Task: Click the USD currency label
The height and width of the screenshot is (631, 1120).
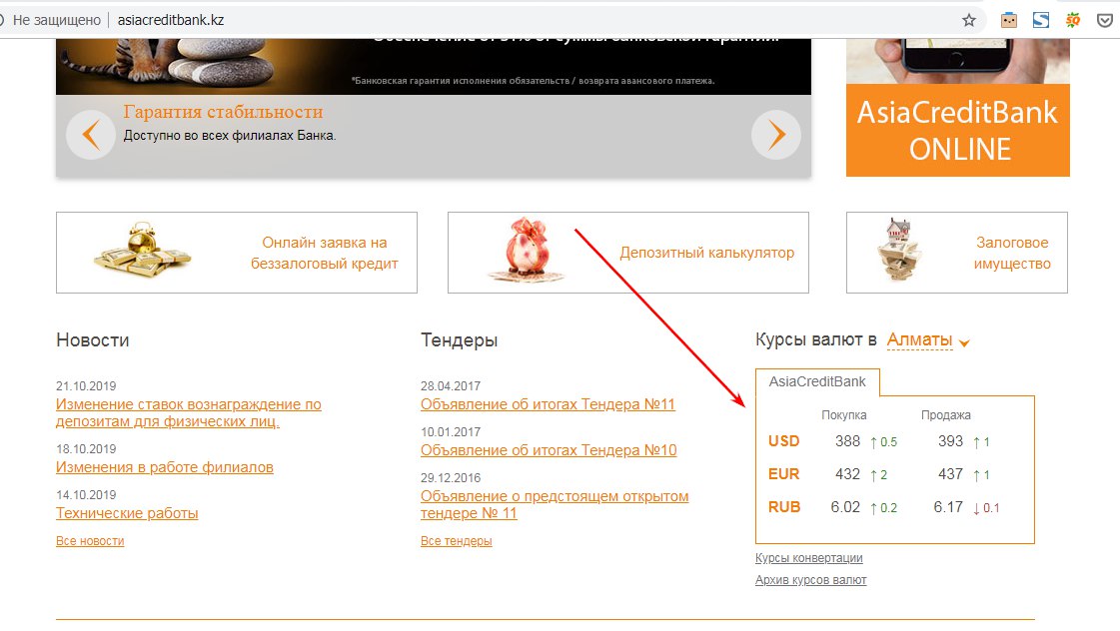Action: 783,441
